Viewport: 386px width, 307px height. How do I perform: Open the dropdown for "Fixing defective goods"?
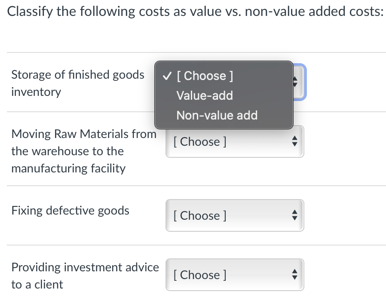pos(235,215)
